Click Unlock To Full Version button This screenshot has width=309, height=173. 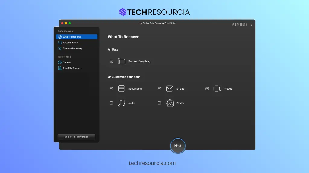click(x=76, y=137)
